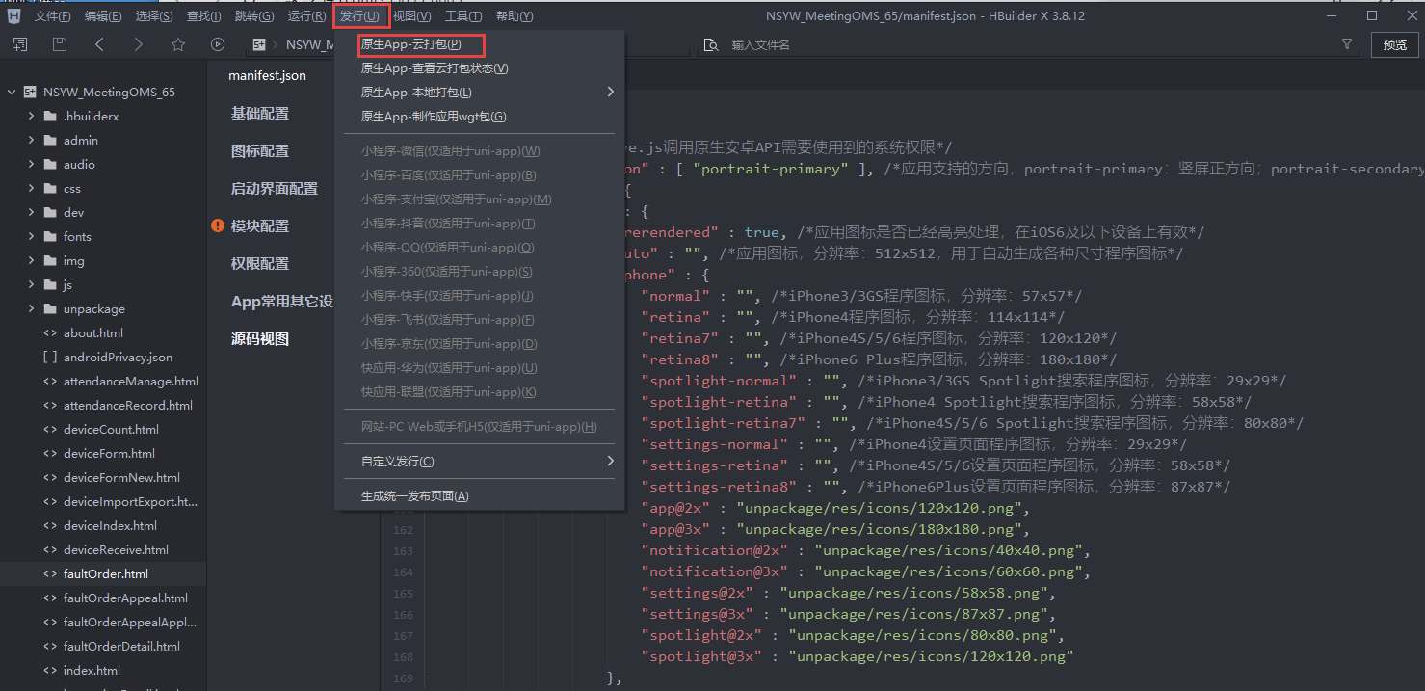
Task: Open deviceCount.html in the tree
Action: [x=112, y=430]
